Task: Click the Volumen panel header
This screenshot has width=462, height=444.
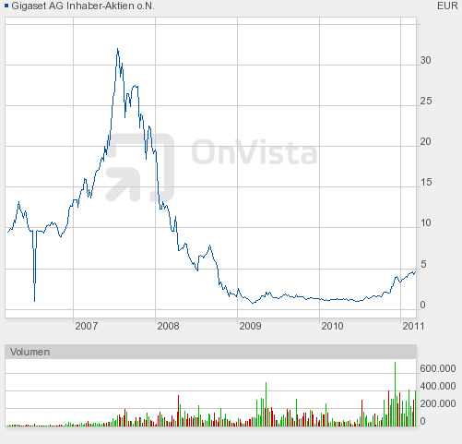Action: [211, 352]
